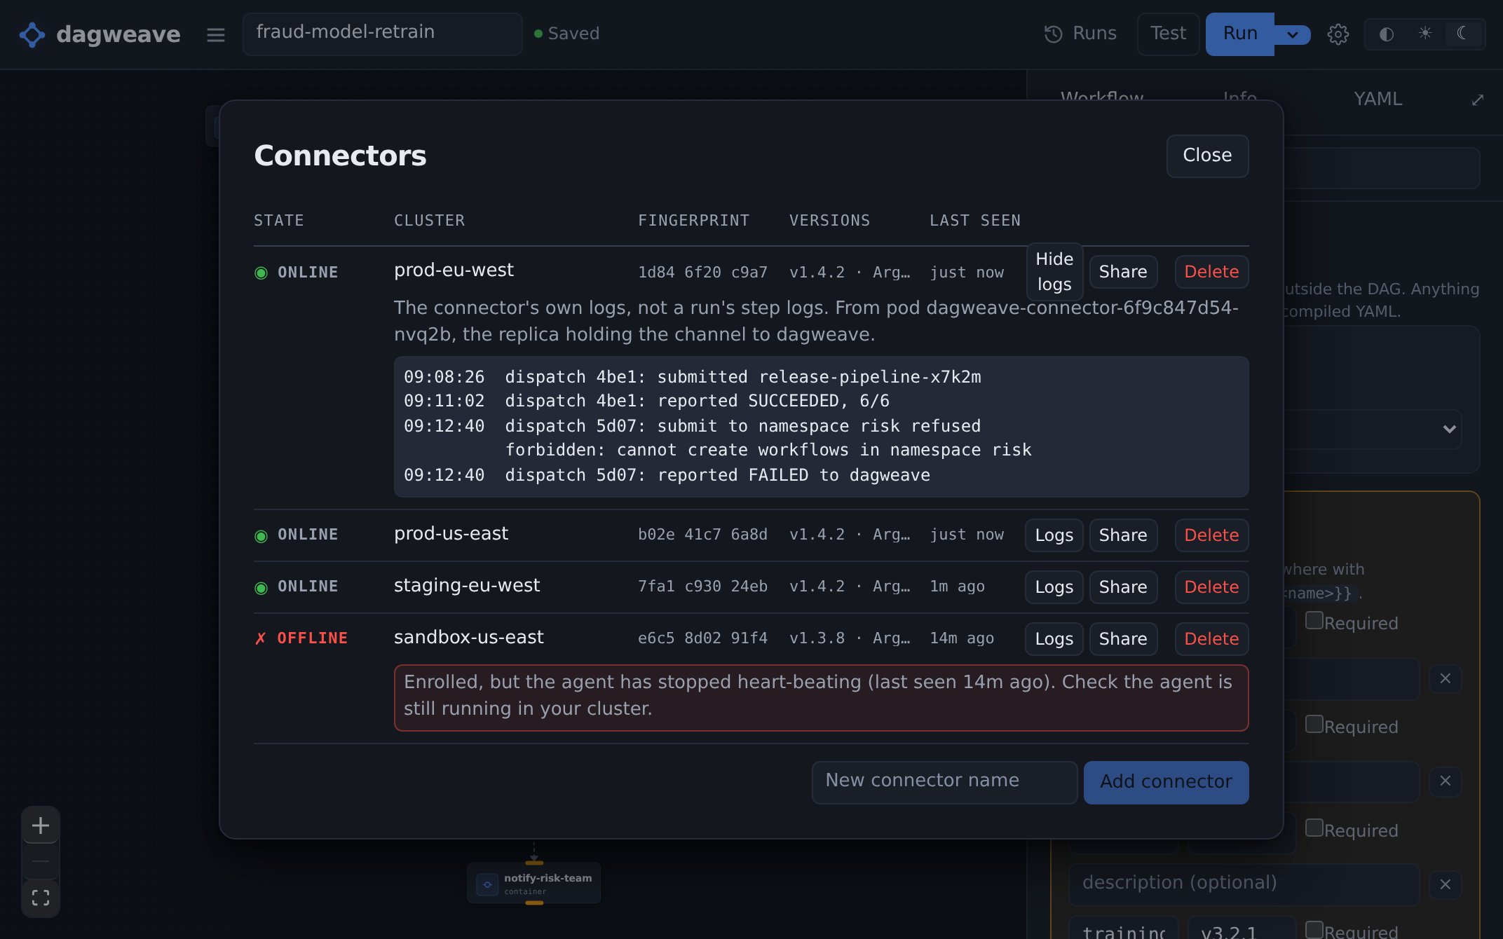Click the log line reporting SUCCEEDED, 6/6
Image resolution: width=1503 pixels, height=939 pixels.
(x=646, y=402)
